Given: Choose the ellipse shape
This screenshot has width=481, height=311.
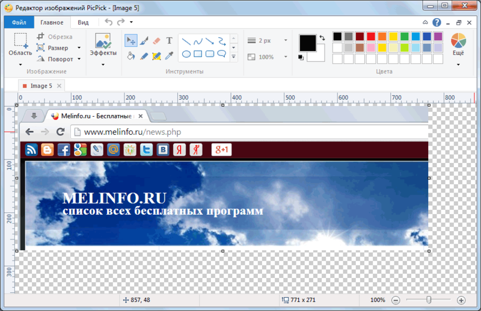Looking at the screenshot, I should (186, 54).
